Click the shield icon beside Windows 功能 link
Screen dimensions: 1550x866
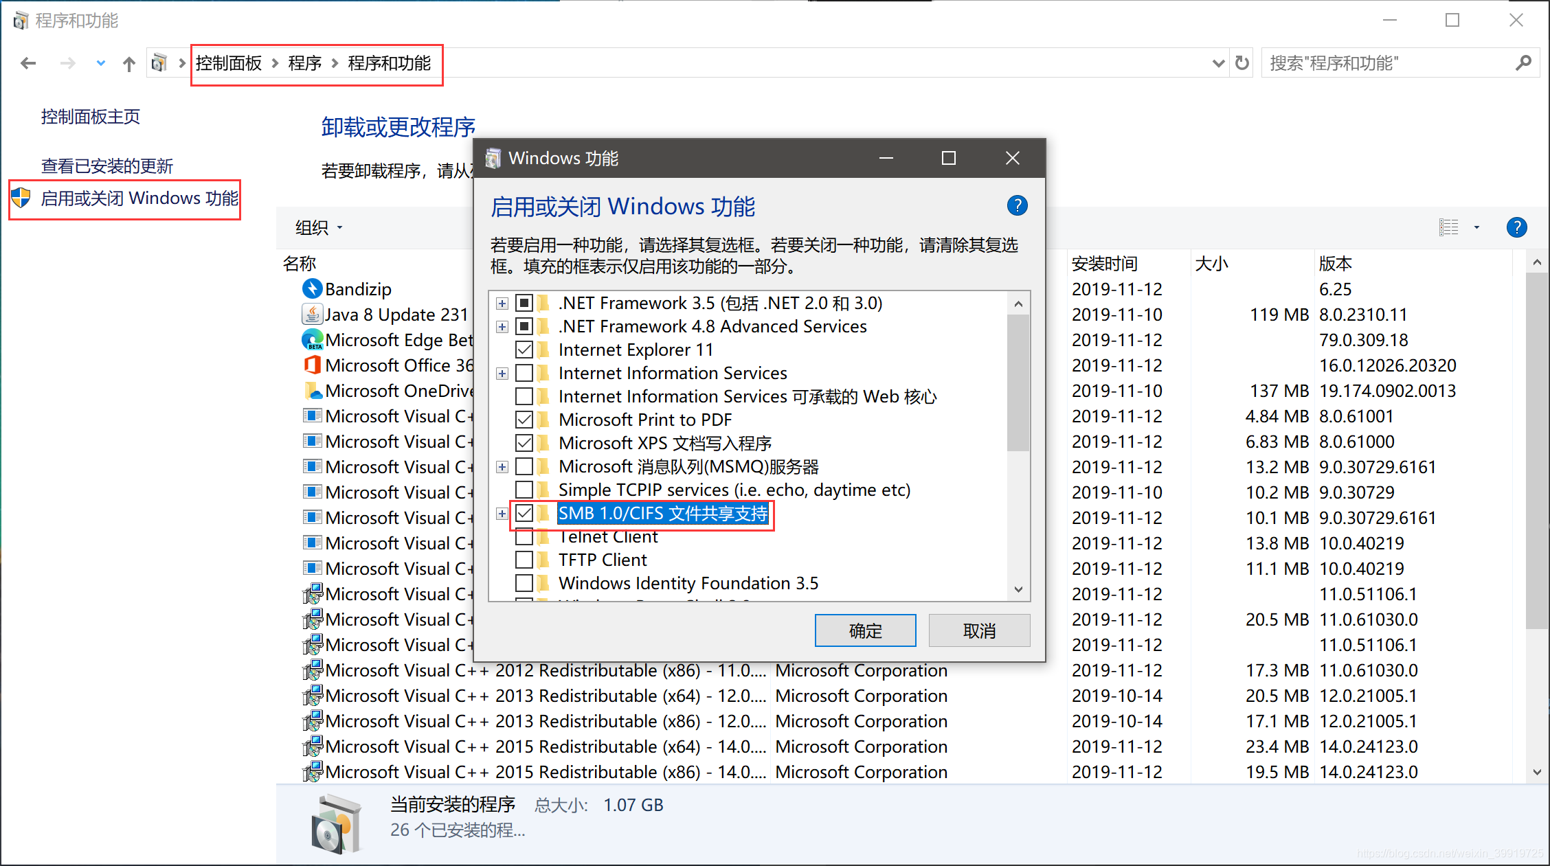(x=21, y=198)
